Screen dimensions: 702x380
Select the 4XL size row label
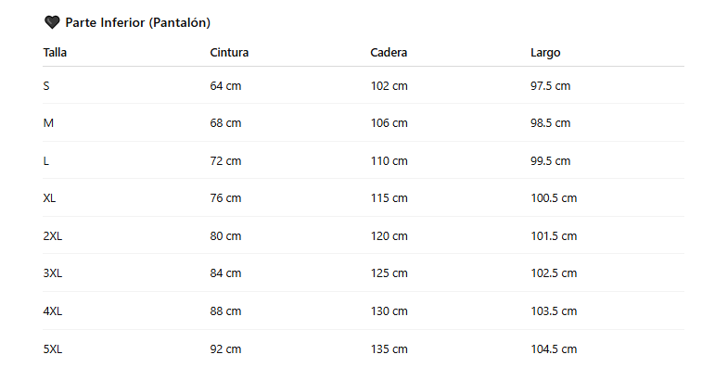pyautogui.click(x=53, y=311)
